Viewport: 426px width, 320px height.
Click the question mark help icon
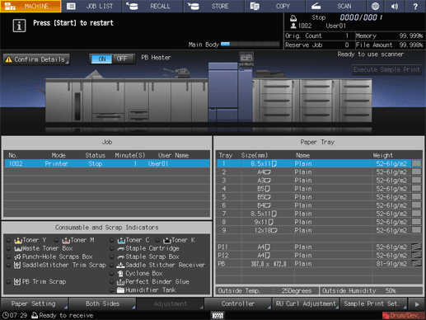tap(415, 6)
